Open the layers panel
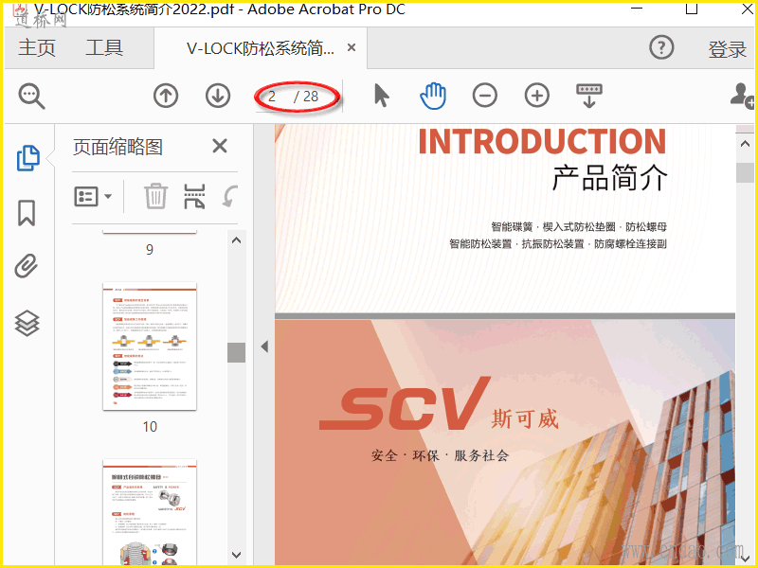The width and height of the screenshot is (758, 568). click(27, 323)
